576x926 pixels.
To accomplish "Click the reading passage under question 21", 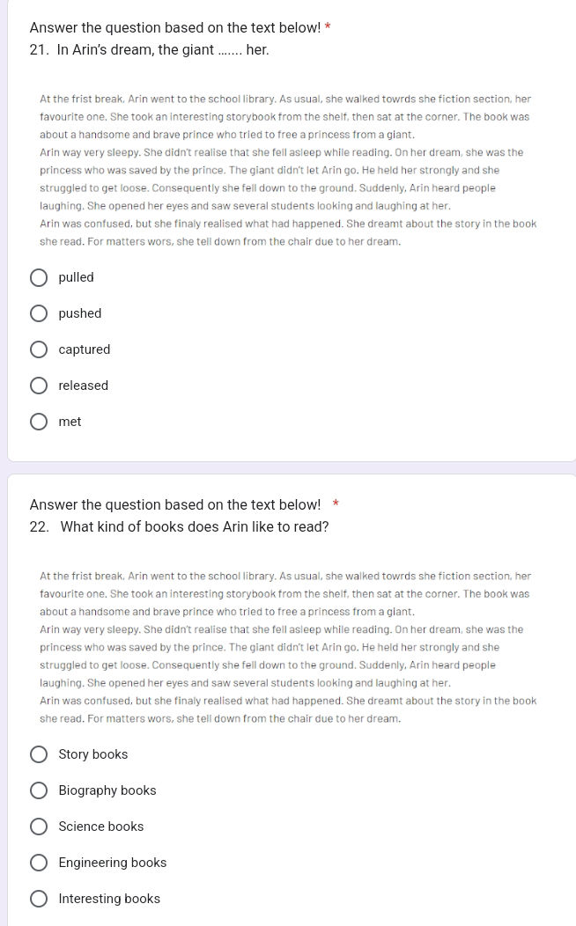I will coord(288,170).
